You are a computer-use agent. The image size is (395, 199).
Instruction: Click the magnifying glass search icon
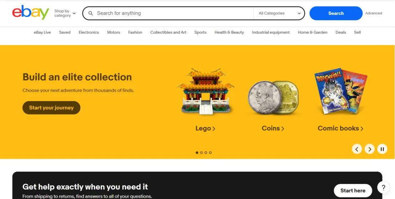pos(91,13)
